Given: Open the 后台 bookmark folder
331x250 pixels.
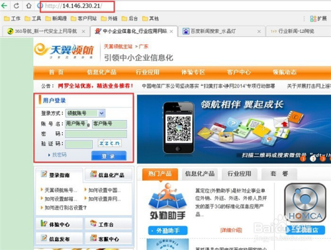Looking at the screenshot, I should coord(130,18).
